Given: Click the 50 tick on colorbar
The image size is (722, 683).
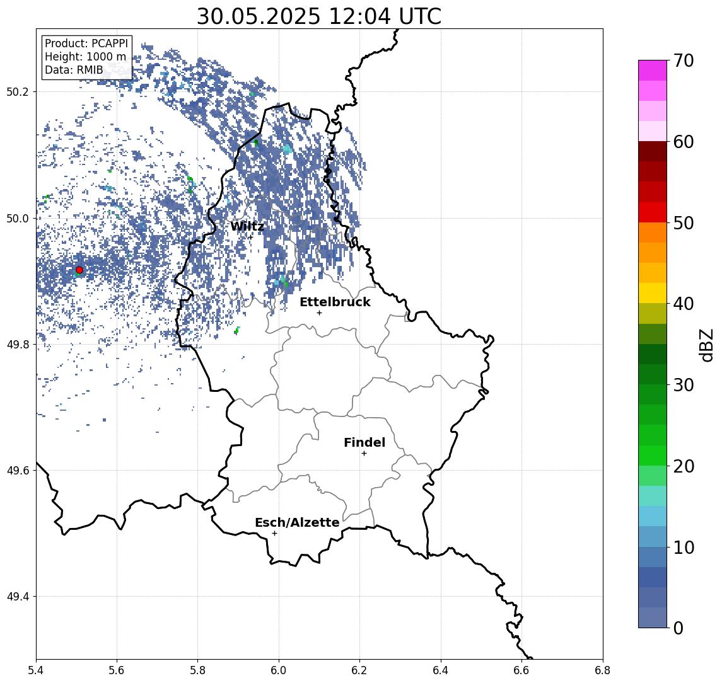Looking at the screenshot, I should (x=684, y=223).
